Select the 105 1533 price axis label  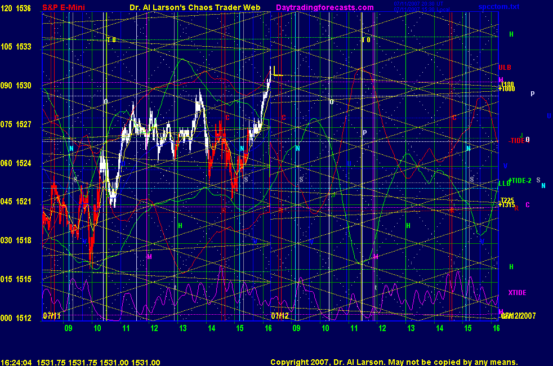point(16,47)
